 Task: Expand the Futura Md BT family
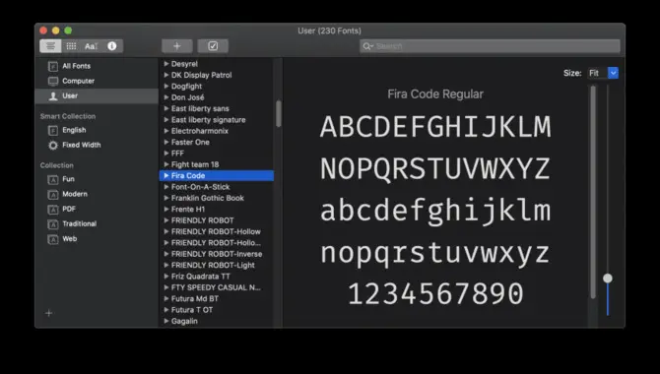click(x=166, y=298)
